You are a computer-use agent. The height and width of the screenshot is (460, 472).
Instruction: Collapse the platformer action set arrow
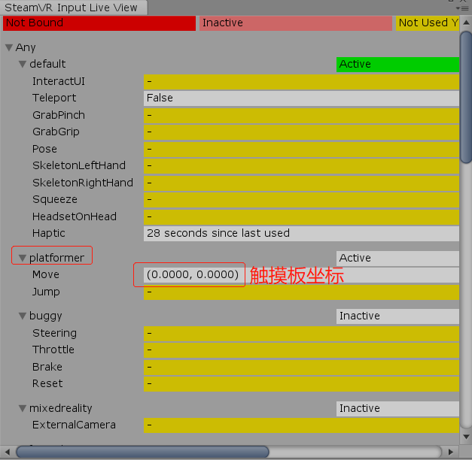click(x=23, y=258)
